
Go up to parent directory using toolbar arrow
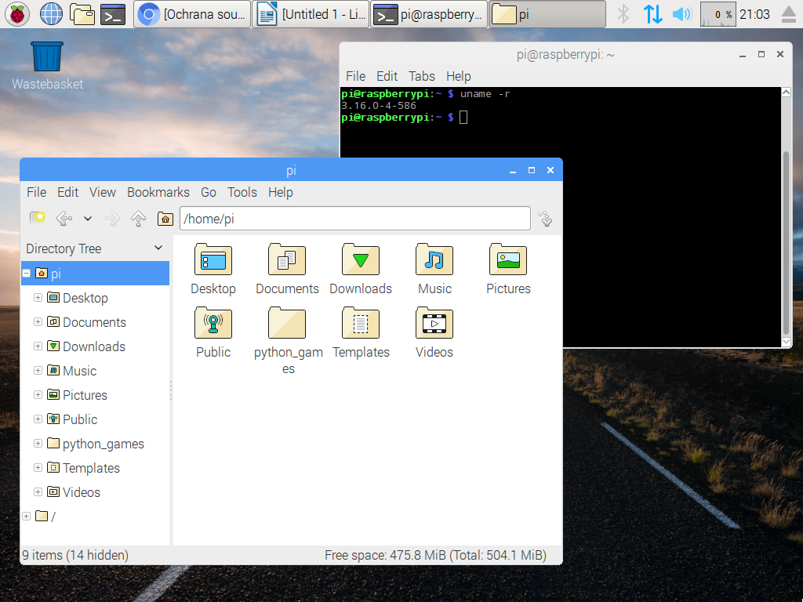(138, 218)
